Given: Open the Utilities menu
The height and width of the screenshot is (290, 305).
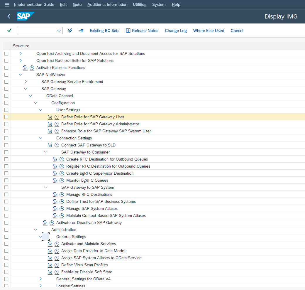Looking at the screenshot, I should pyautogui.click(x=140, y=4).
